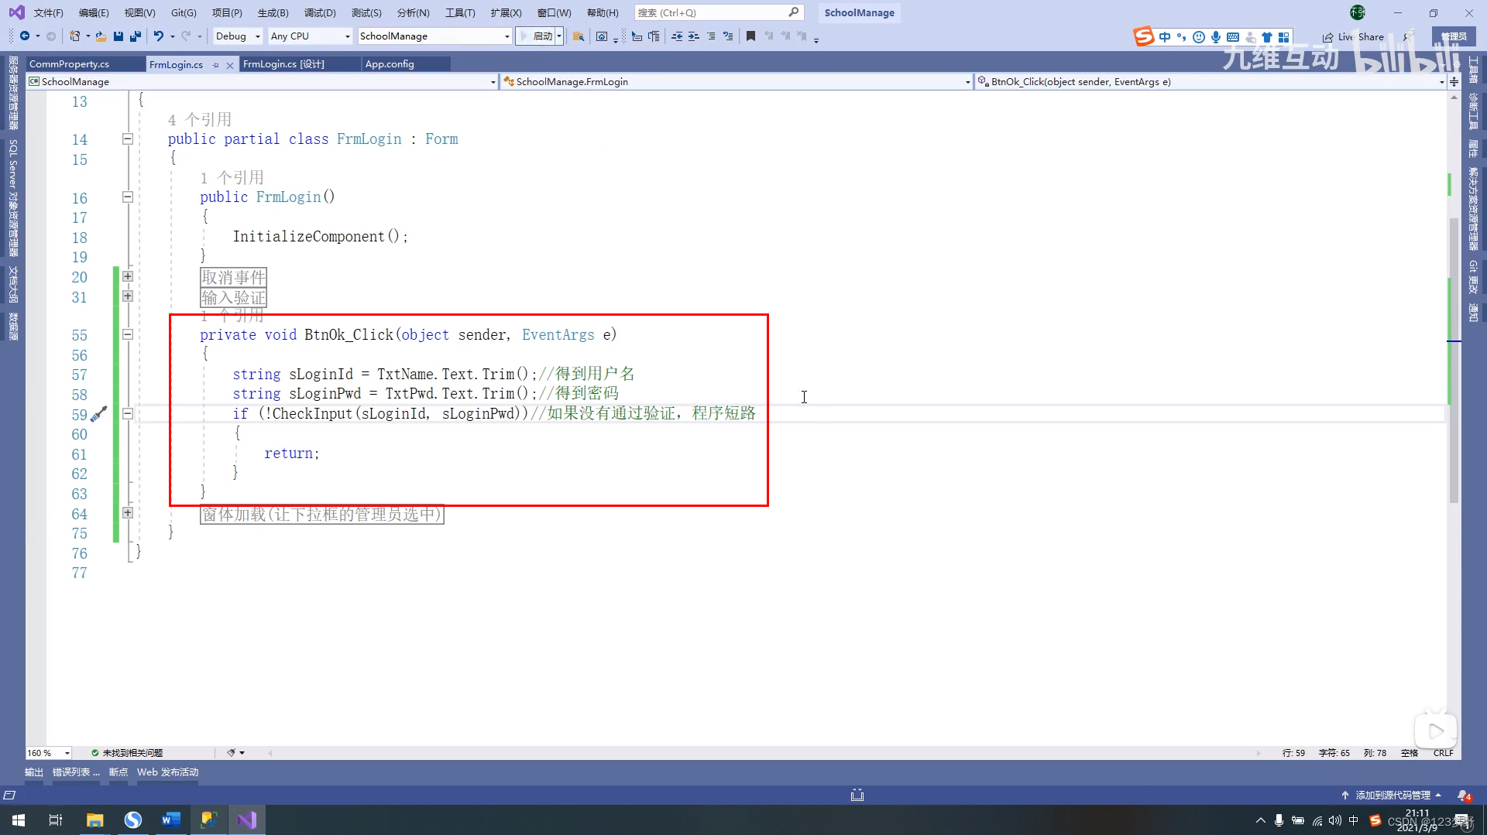
Task: Click the Find in Files icon
Action: (579, 36)
